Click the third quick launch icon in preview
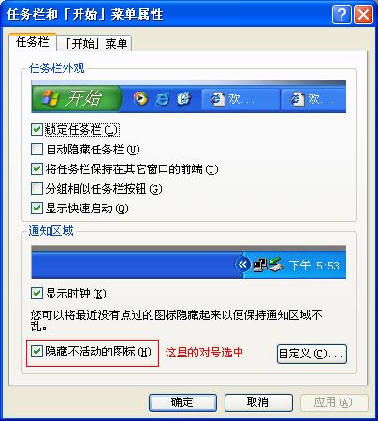 coord(183,99)
